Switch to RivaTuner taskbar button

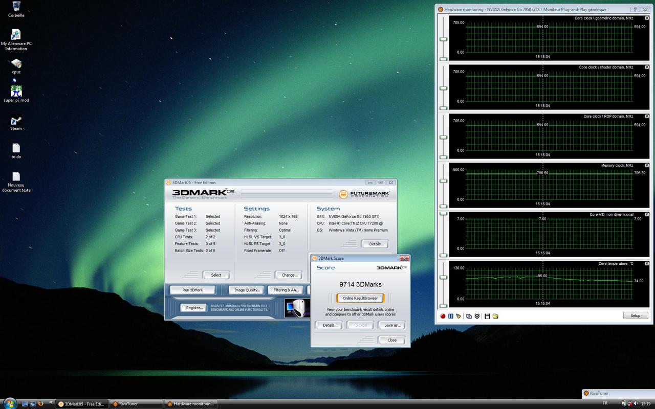click(x=137, y=404)
